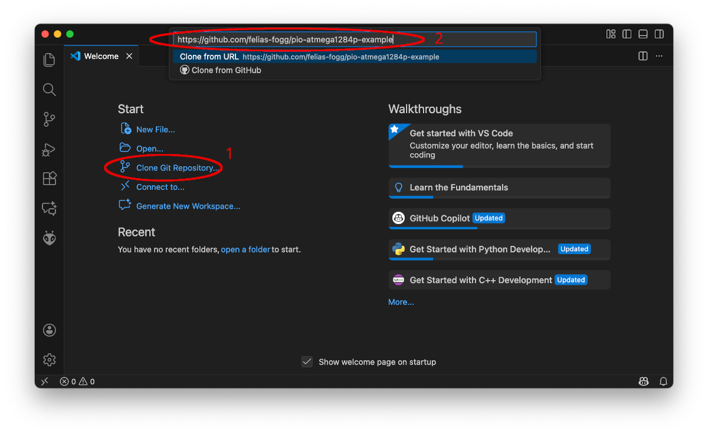This screenshot has width=708, height=434.
Task: Open the Search view in activity bar
Action: 50,90
